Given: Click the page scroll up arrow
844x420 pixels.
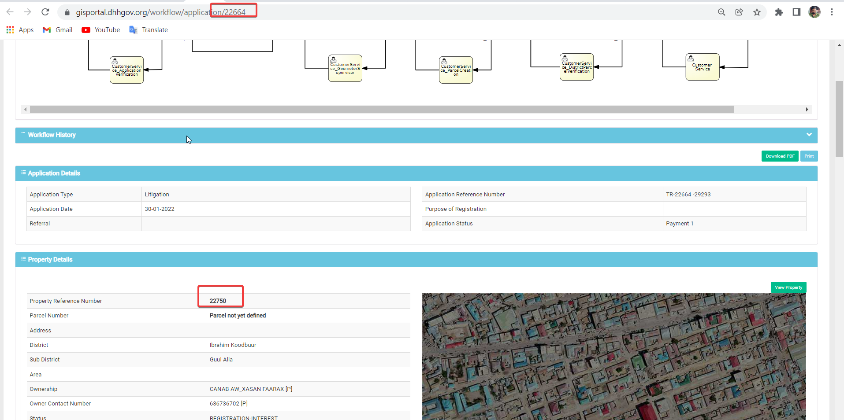Looking at the screenshot, I should point(839,45).
